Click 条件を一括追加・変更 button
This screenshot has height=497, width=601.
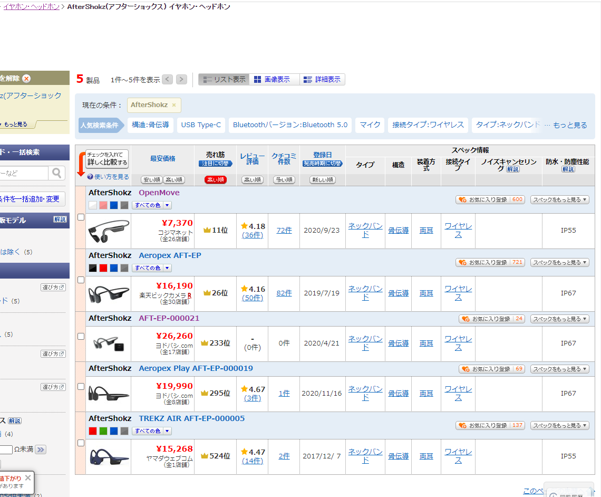32,199
